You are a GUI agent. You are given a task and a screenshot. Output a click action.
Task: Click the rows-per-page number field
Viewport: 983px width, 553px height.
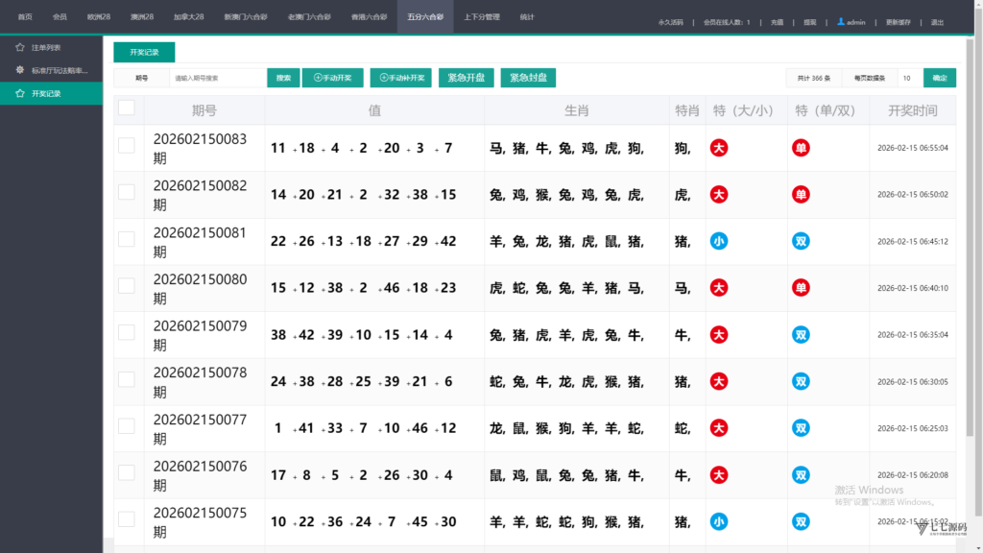(x=908, y=79)
